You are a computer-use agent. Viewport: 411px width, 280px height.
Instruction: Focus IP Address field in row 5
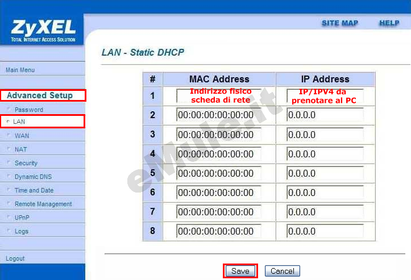pyautogui.click(x=325, y=173)
